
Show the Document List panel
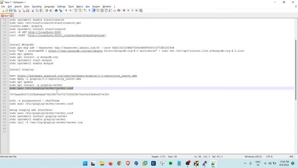(x=106, y=10)
